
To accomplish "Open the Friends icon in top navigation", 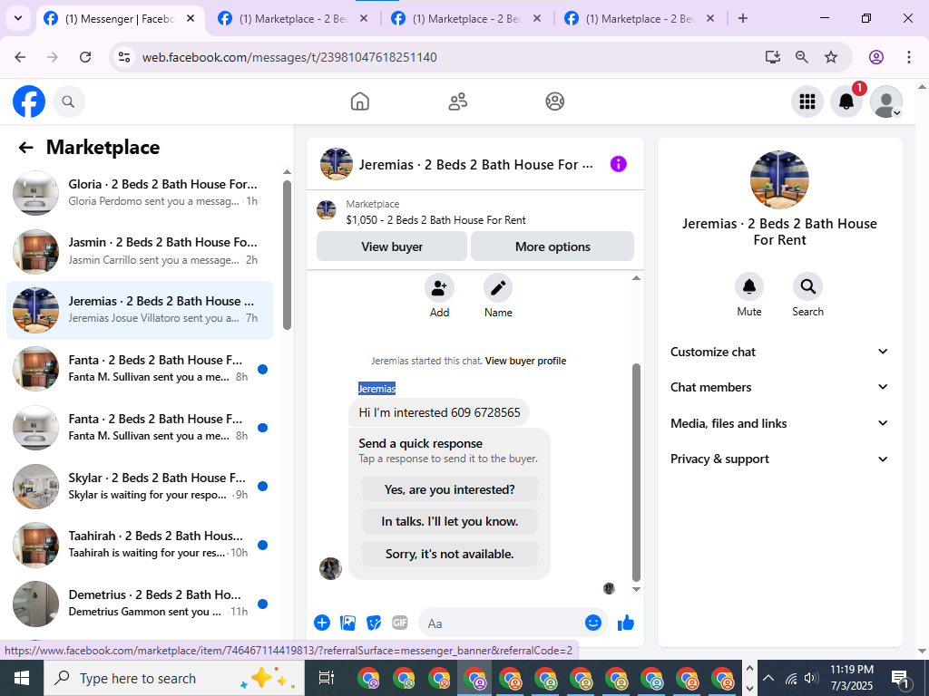I will point(457,101).
